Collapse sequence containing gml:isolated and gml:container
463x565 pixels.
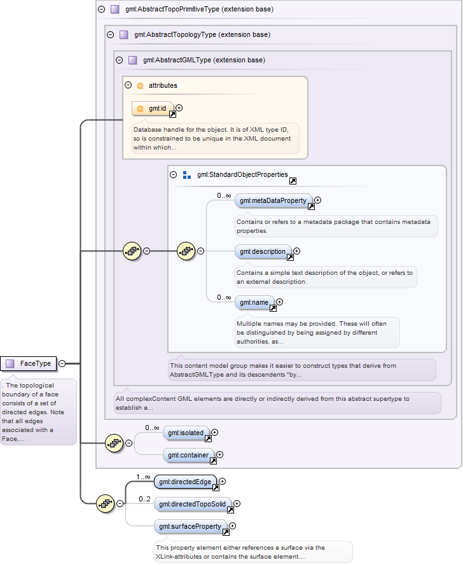(x=128, y=443)
